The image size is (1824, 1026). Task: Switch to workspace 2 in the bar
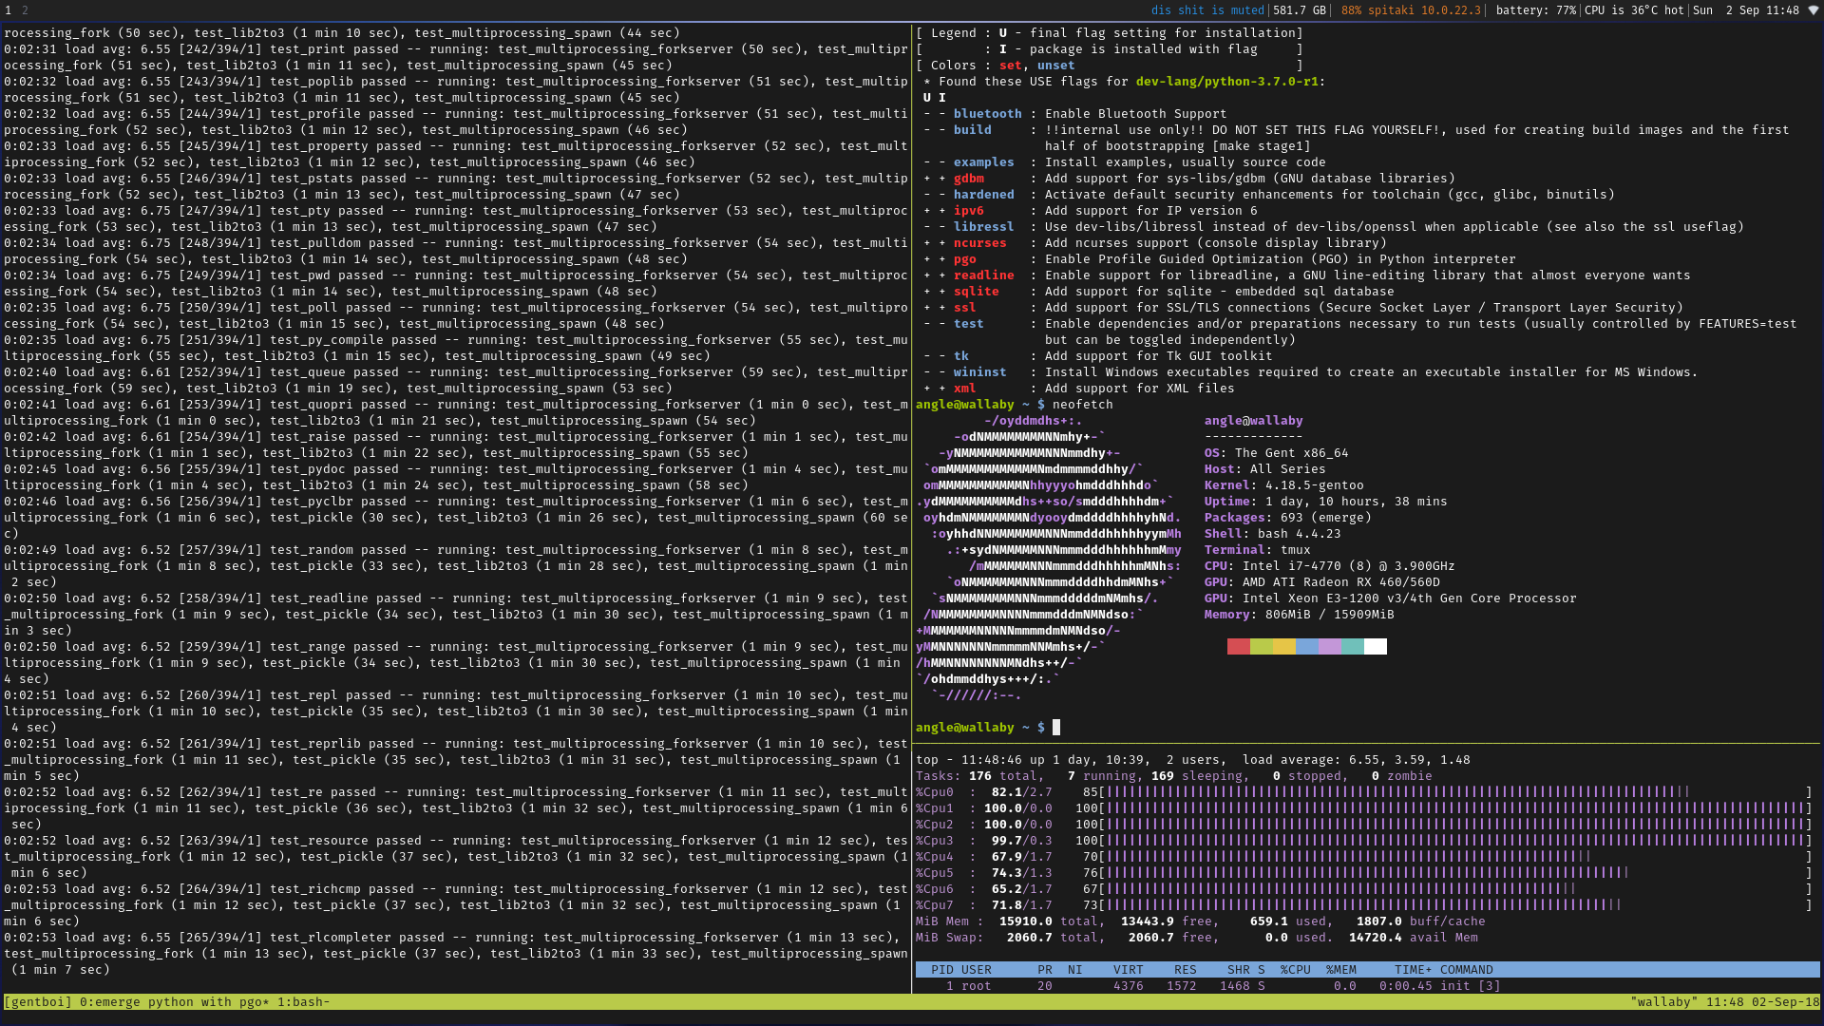25,10
